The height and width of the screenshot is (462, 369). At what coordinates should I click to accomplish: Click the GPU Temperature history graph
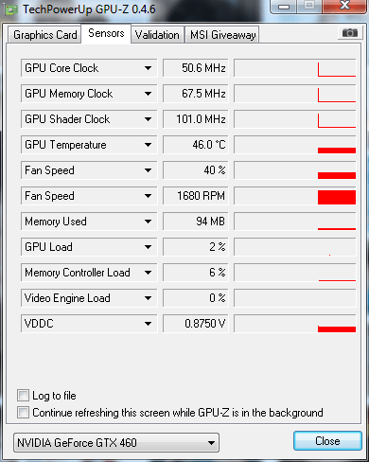point(295,145)
